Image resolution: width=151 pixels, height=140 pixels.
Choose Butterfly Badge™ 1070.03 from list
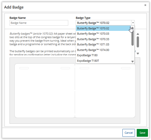[103, 34]
